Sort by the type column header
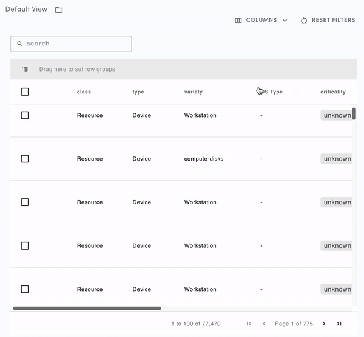This screenshot has height=337, width=364. coord(138,92)
